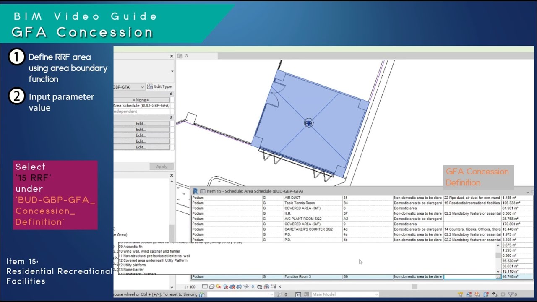Select '12 Utility platform' option
This screenshot has width=537, height=302.
[132, 265]
